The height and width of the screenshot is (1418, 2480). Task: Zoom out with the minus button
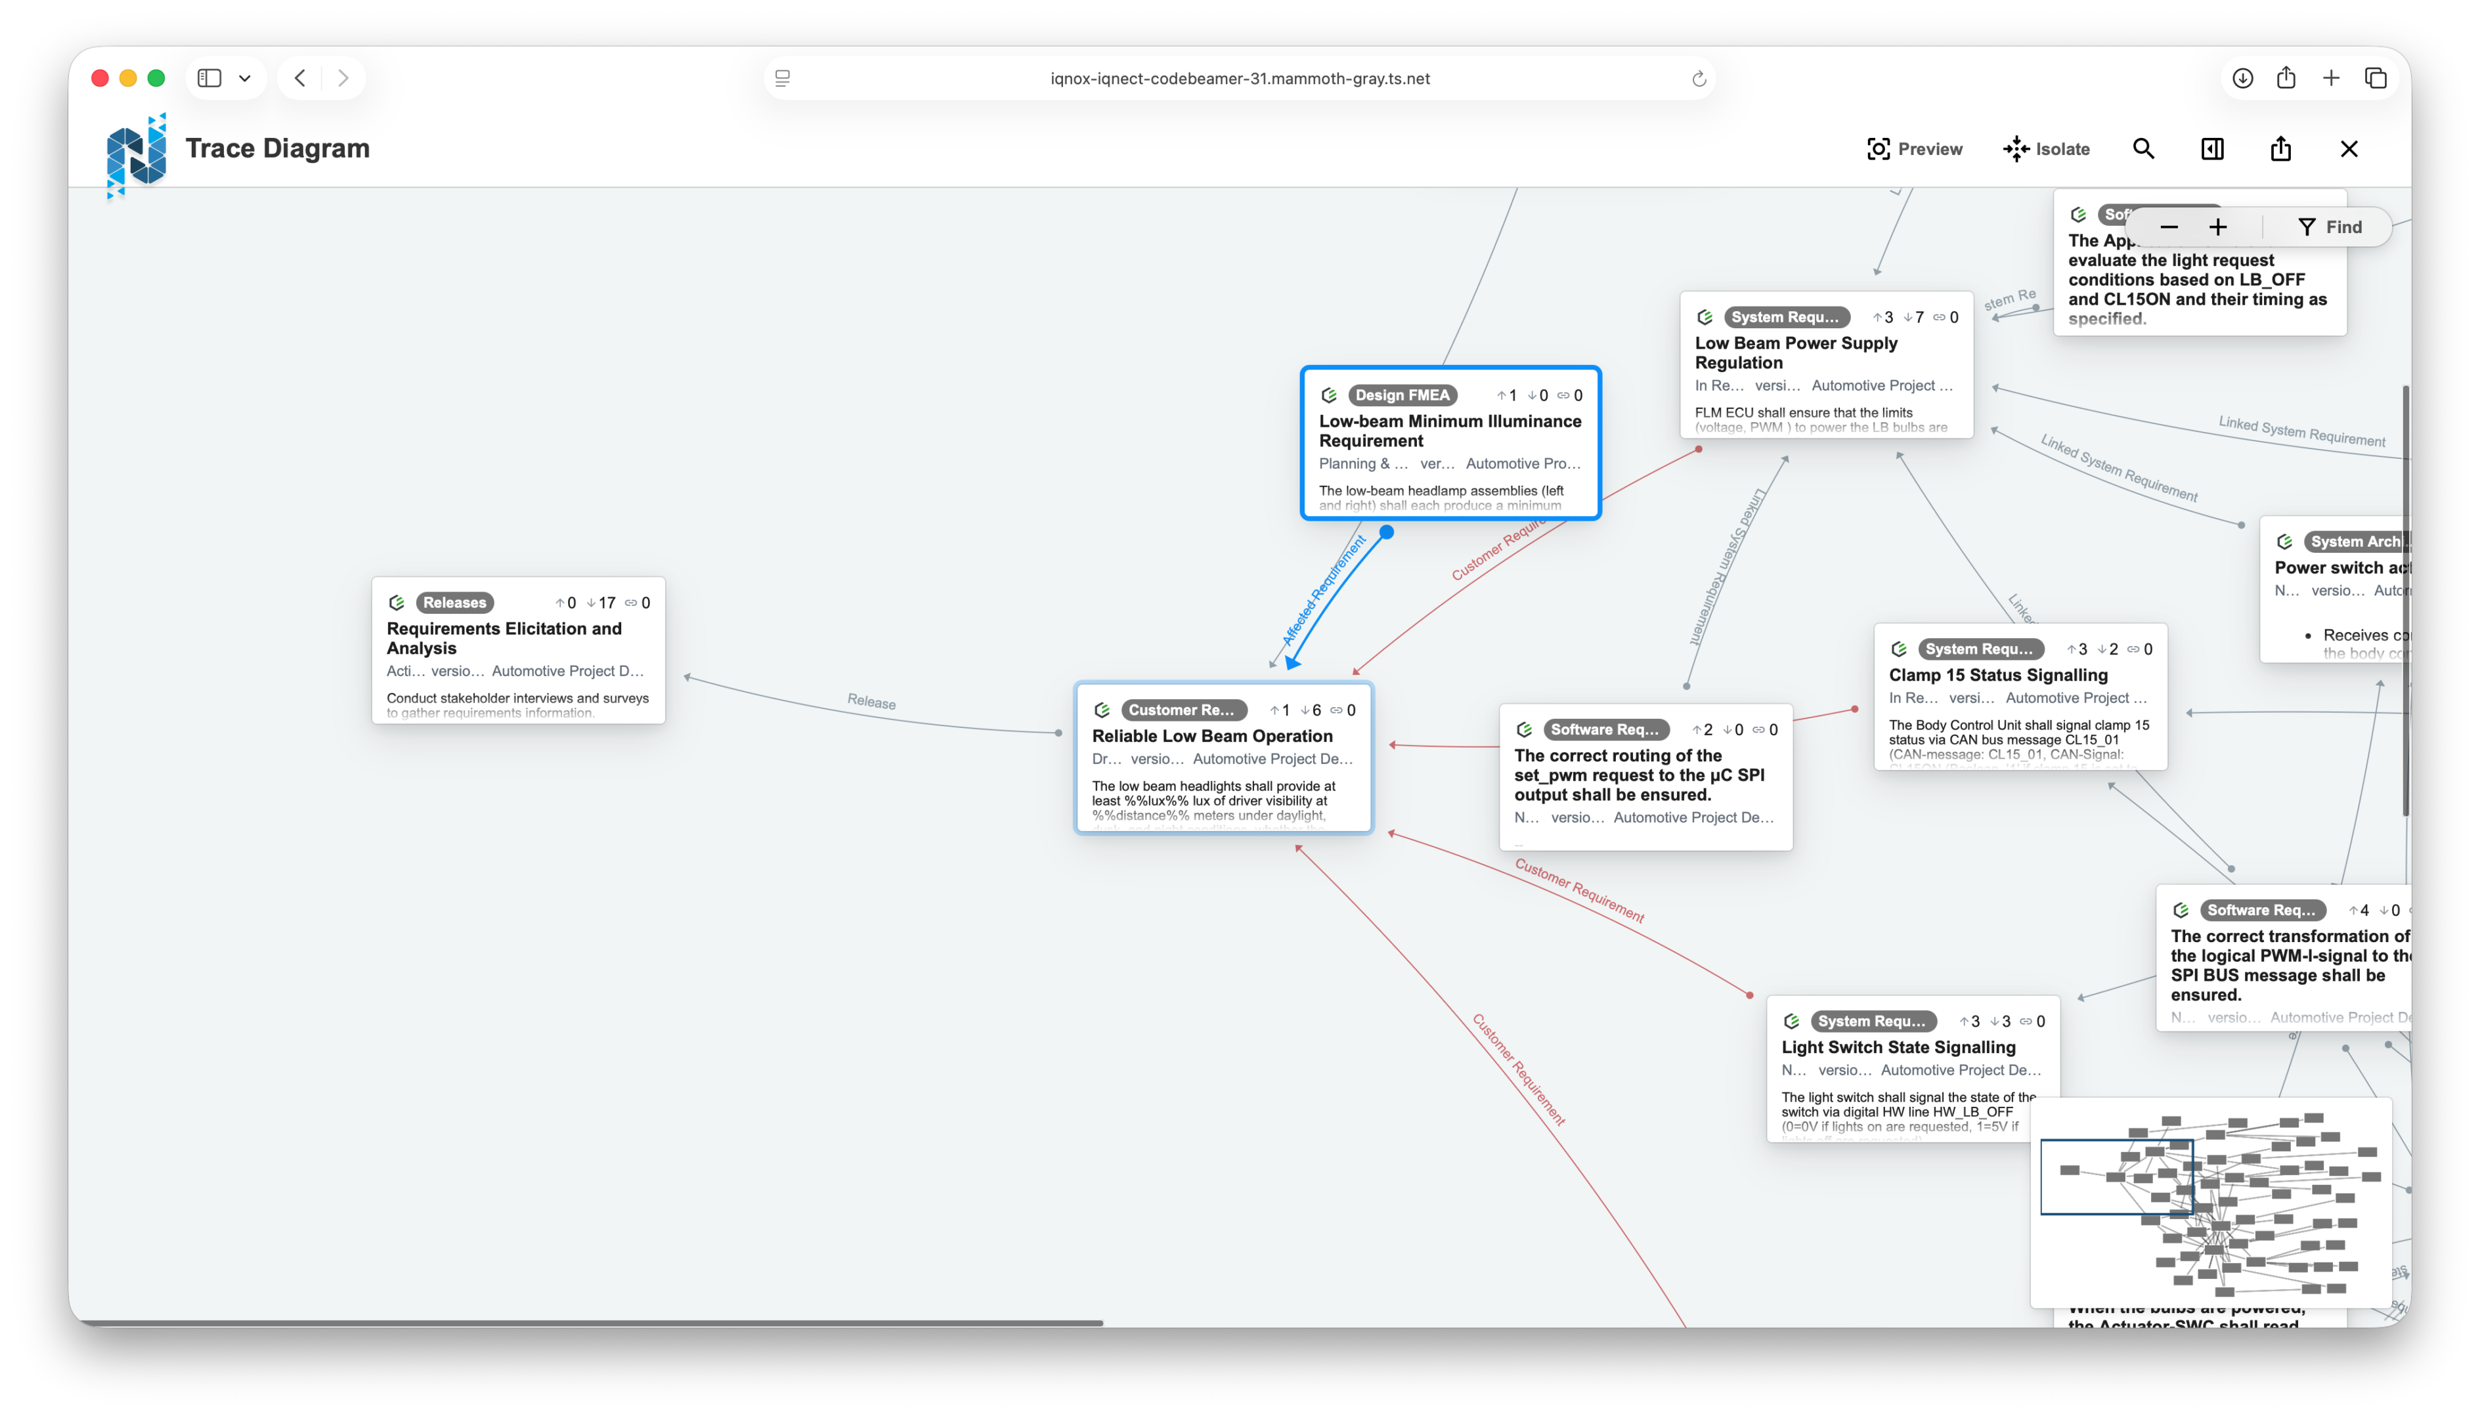tap(2168, 227)
